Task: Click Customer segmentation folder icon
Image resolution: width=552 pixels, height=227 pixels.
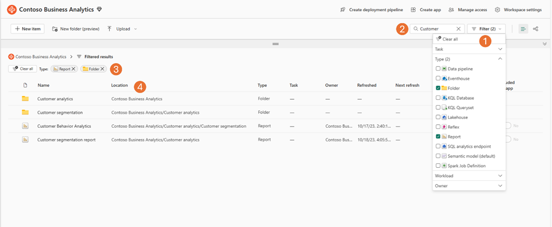Action: 25,112
